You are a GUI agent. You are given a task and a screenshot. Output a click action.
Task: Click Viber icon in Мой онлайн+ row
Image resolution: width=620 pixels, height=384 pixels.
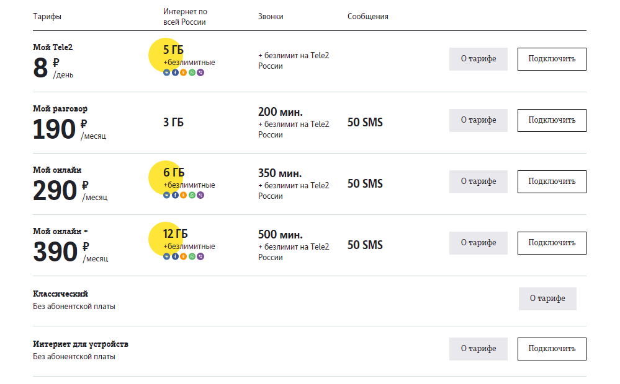pyautogui.click(x=200, y=256)
